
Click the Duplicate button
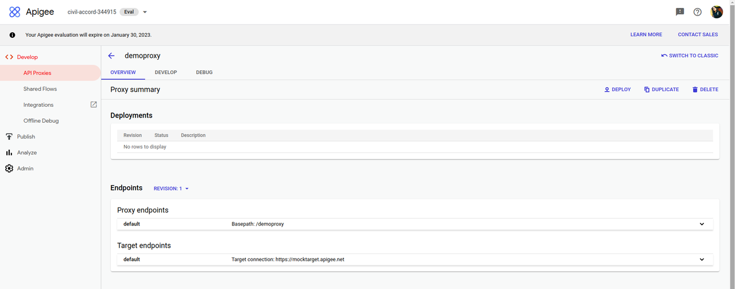[x=661, y=89]
